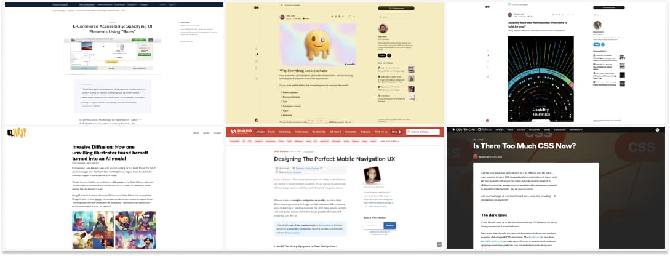Click the Smashing Magazine logo
The height and width of the screenshot is (256, 670).
[237, 132]
